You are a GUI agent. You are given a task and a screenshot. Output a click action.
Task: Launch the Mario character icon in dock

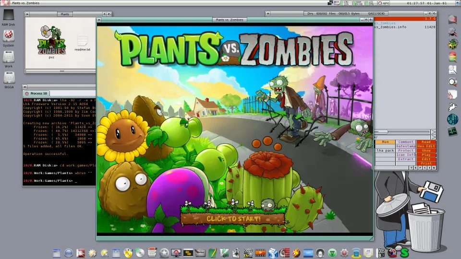click(x=392, y=253)
